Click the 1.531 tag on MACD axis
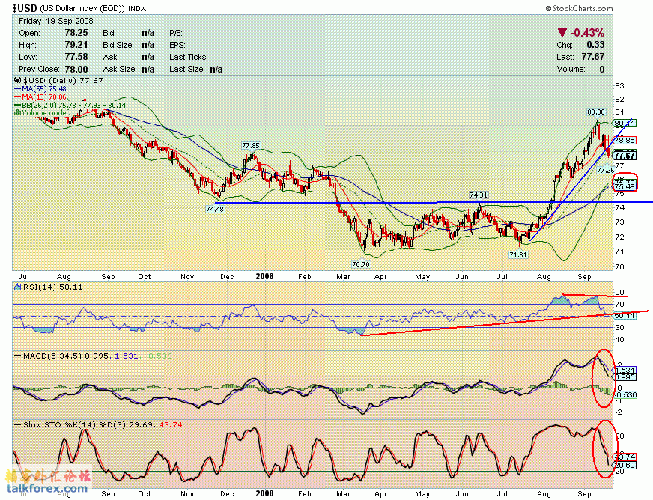This screenshot has height=500, width=653. tap(625, 370)
